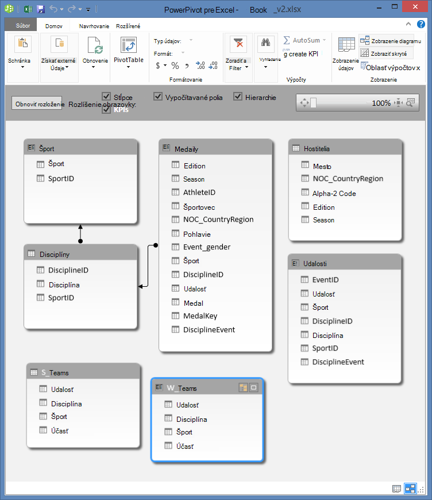Screen dimensions: 432x500
Task: Select DisciplineID field in Disciplíny table
Action: (x=68, y=270)
